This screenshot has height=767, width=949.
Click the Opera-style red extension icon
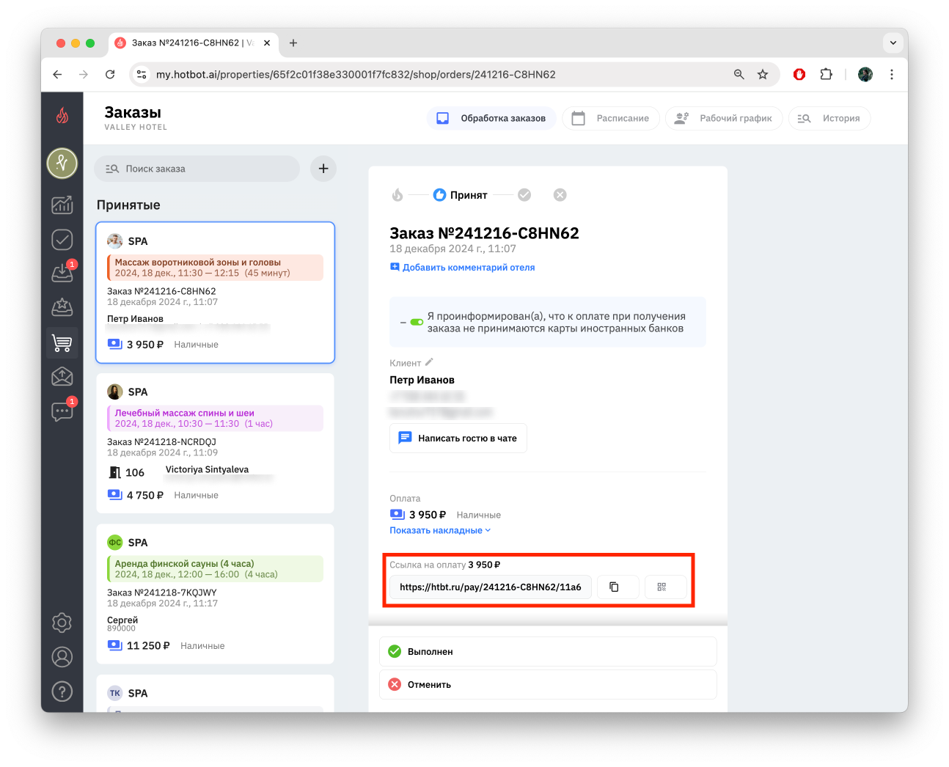[799, 74]
